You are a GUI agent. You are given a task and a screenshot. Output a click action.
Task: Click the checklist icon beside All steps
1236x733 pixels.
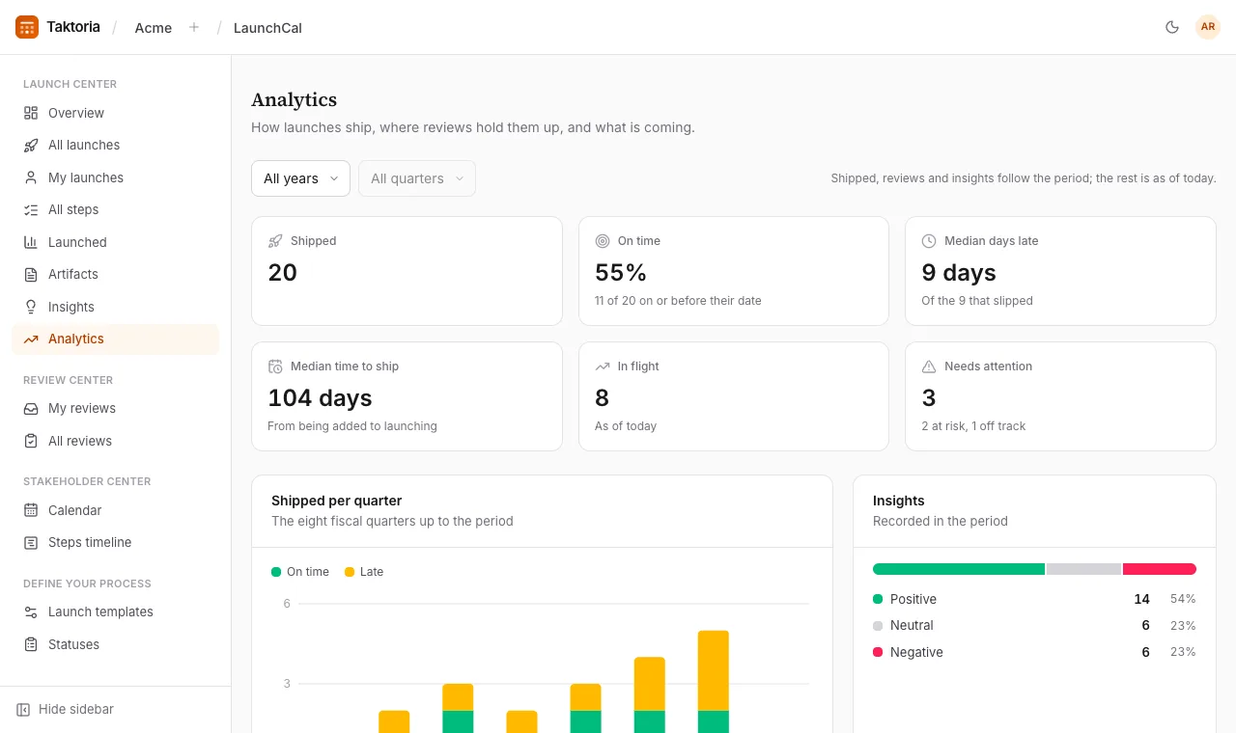click(31, 209)
